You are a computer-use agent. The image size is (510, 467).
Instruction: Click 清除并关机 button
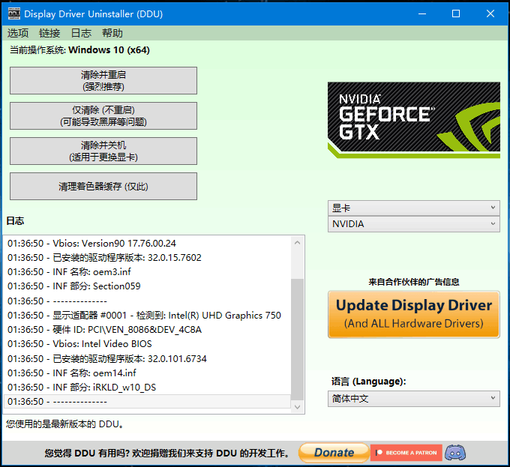103,151
